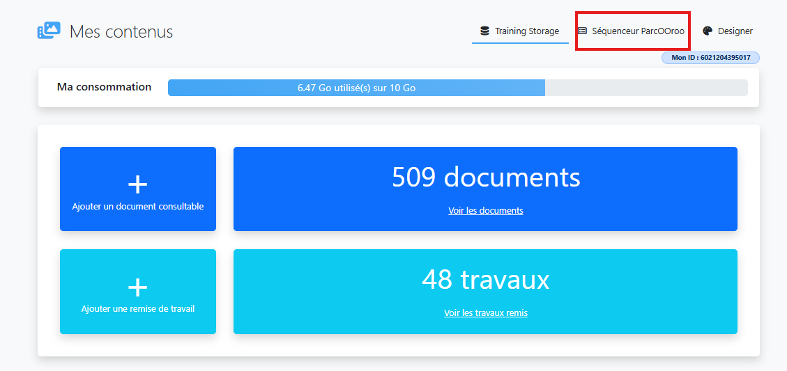
Task: Click the Designer palette icon
Action: 708,31
